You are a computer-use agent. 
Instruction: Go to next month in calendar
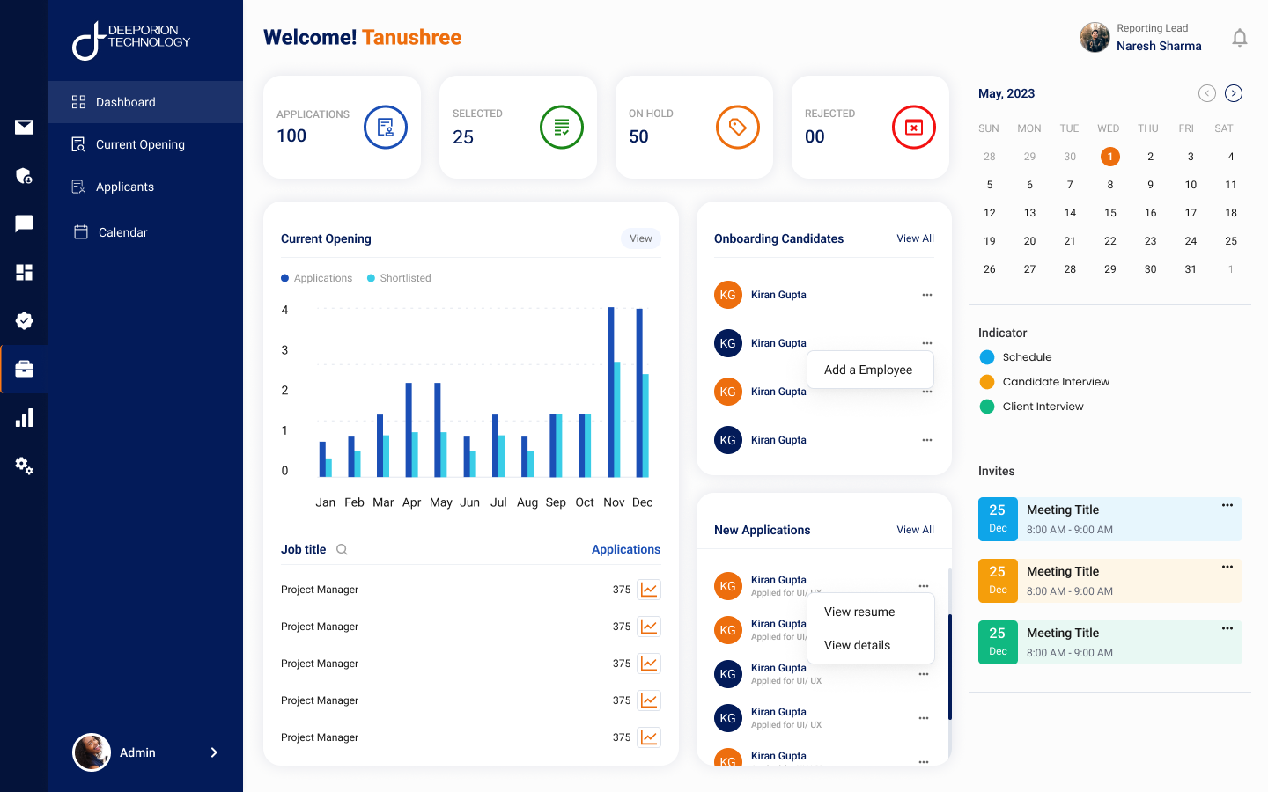(1234, 93)
